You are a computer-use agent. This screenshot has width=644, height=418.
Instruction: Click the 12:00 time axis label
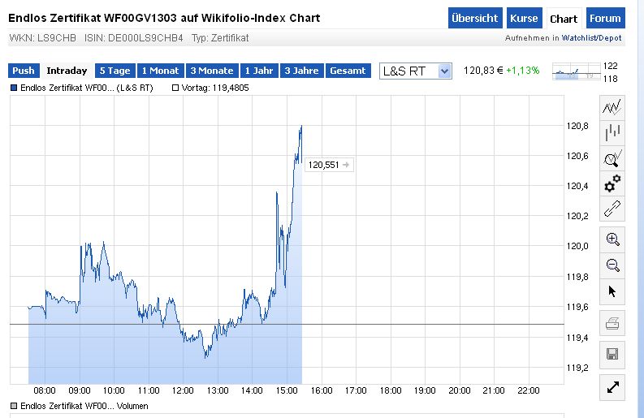pyautogui.click(x=183, y=390)
